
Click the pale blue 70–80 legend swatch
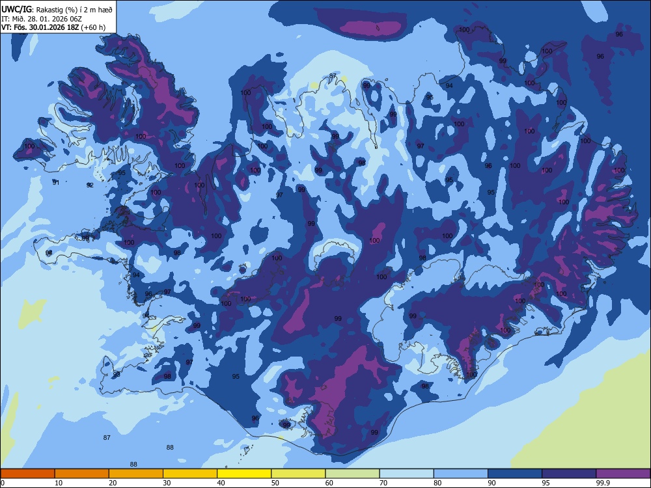(x=406, y=474)
